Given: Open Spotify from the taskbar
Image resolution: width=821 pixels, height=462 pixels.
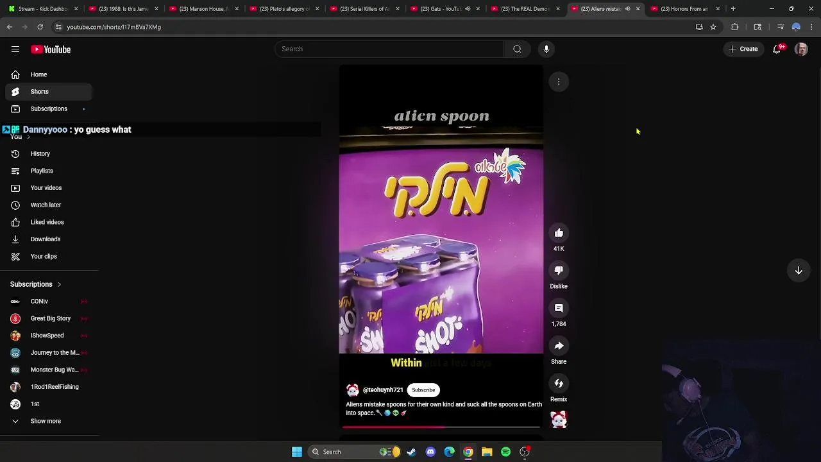Looking at the screenshot, I should pyautogui.click(x=505, y=452).
